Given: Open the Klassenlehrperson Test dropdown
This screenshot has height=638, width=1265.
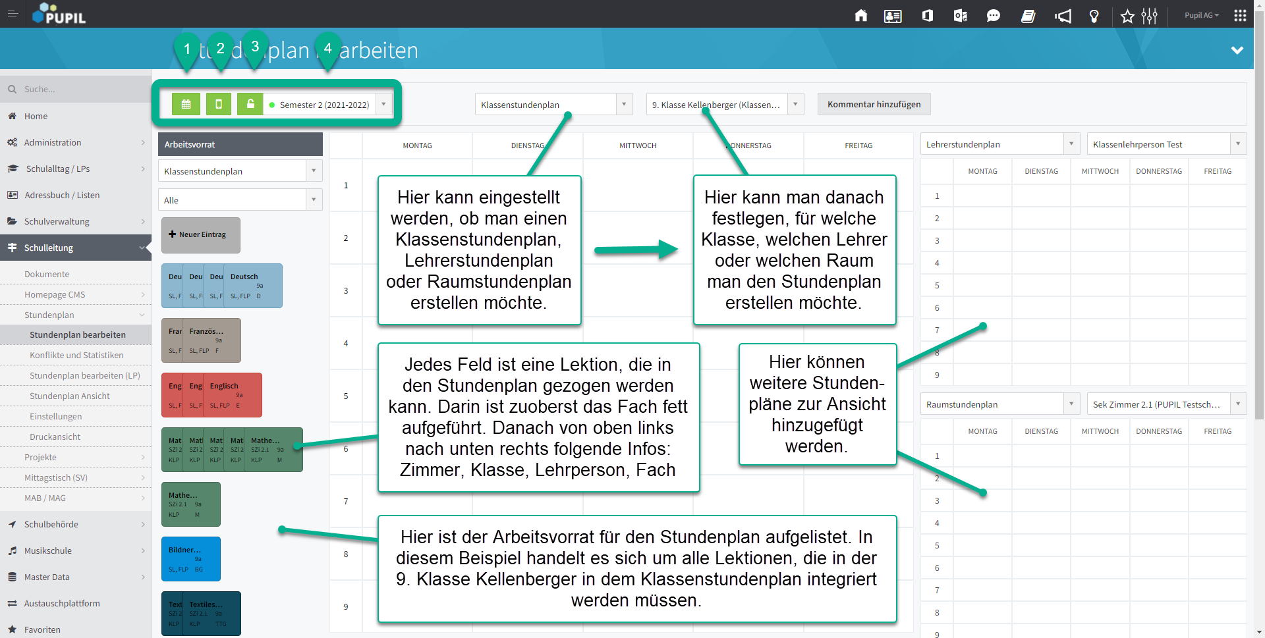Looking at the screenshot, I should coord(1166,144).
